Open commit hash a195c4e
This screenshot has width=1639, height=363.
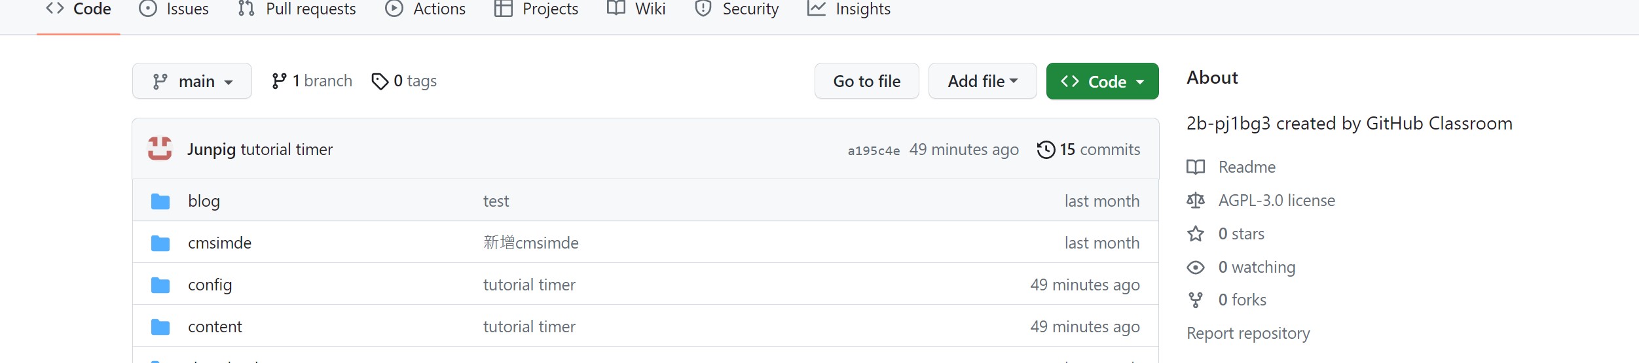coord(874,150)
